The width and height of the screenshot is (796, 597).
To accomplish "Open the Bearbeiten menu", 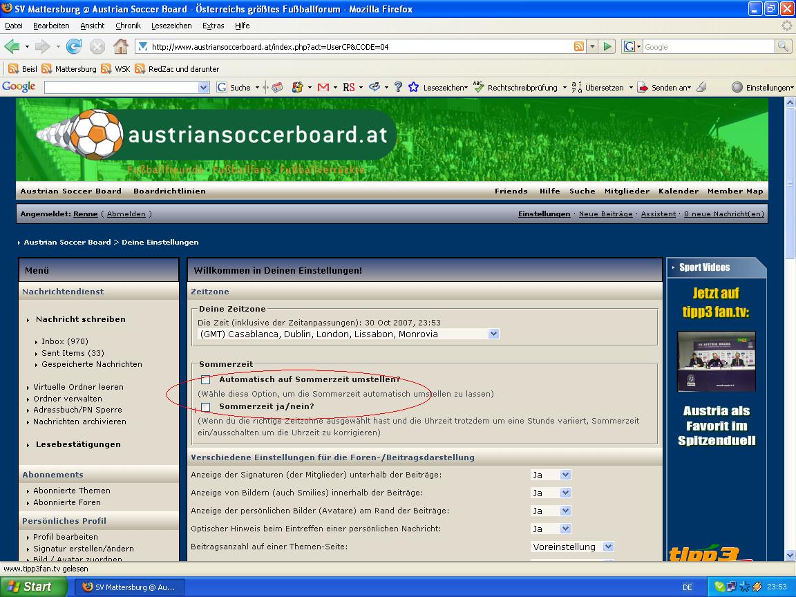I will coord(51,26).
